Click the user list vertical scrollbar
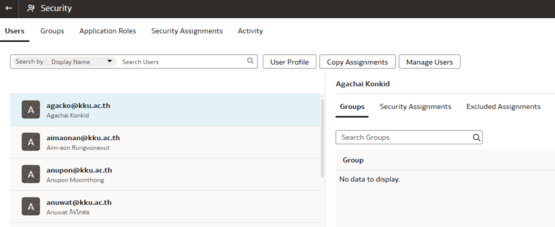555x227 pixels. 322,138
